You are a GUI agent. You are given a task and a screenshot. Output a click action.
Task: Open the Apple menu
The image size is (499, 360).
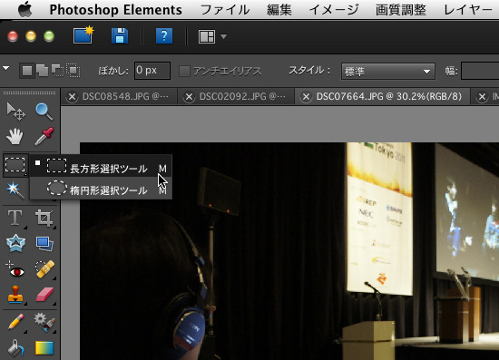[24, 9]
